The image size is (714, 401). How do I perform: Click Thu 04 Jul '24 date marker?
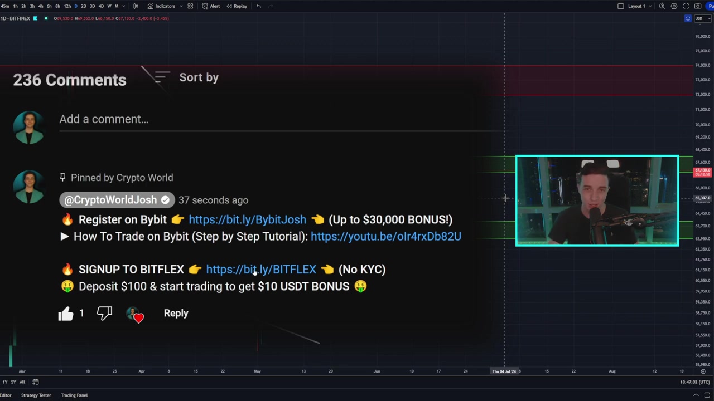(504, 371)
